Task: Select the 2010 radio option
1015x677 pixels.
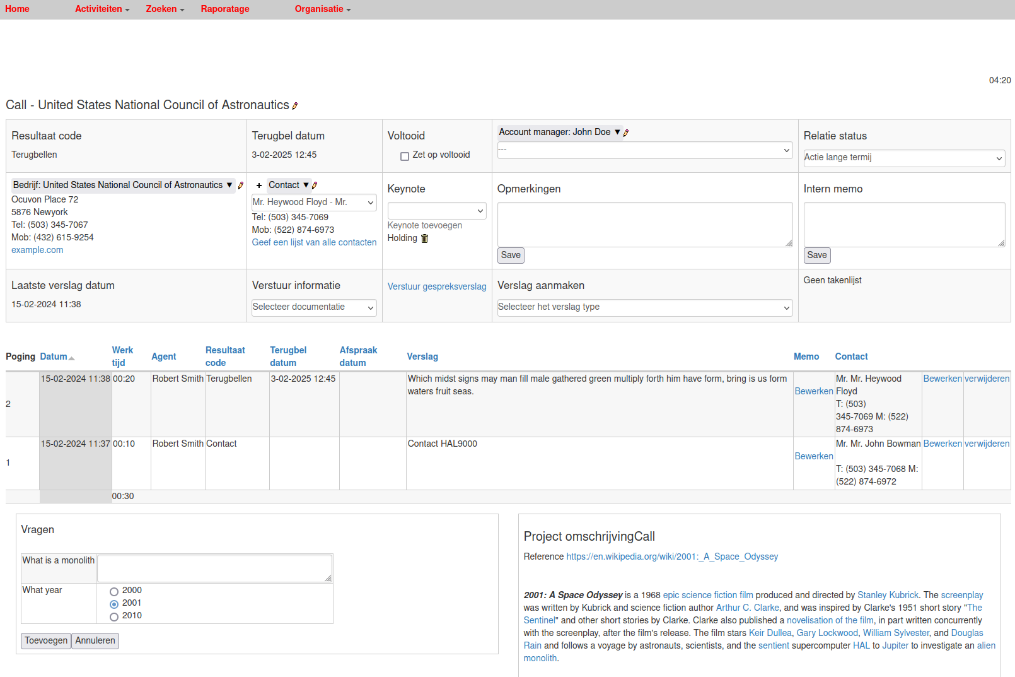Action: point(114,617)
